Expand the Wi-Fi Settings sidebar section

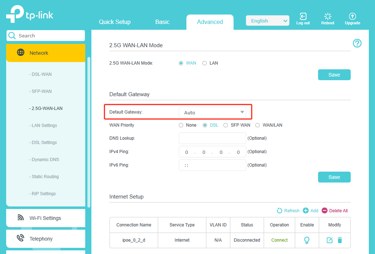click(x=45, y=218)
